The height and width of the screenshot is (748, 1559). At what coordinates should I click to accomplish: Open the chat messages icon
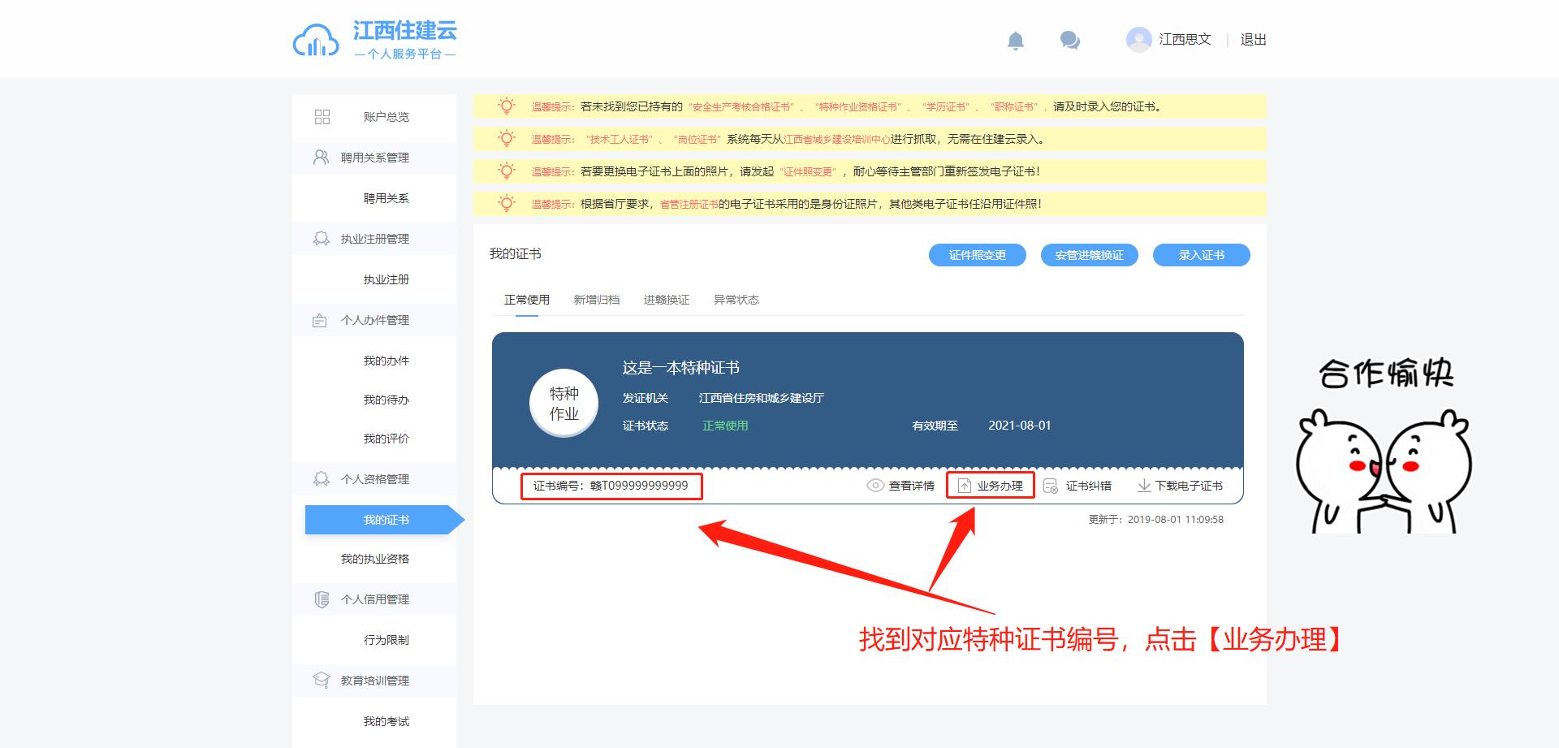(x=1069, y=41)
